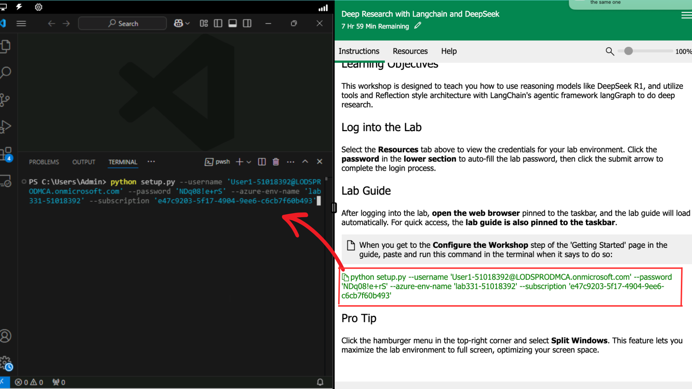
Task: Open the Accounts menu in activity bar
Action: (x=5, y=336)
